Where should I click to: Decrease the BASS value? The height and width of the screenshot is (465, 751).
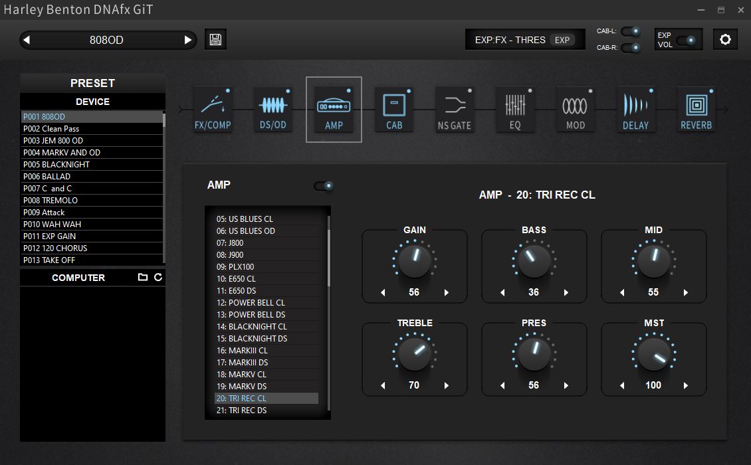(502, 292)
